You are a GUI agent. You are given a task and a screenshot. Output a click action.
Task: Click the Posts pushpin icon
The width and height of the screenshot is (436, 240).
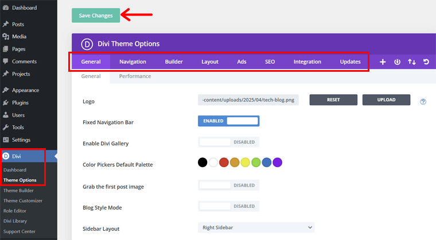click(6, 24)
